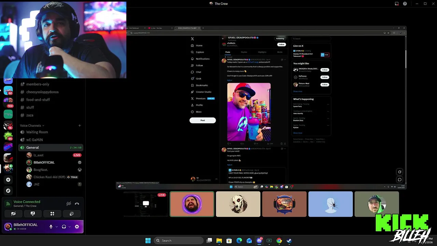Click the Add a Server plus button

[8, 180]
